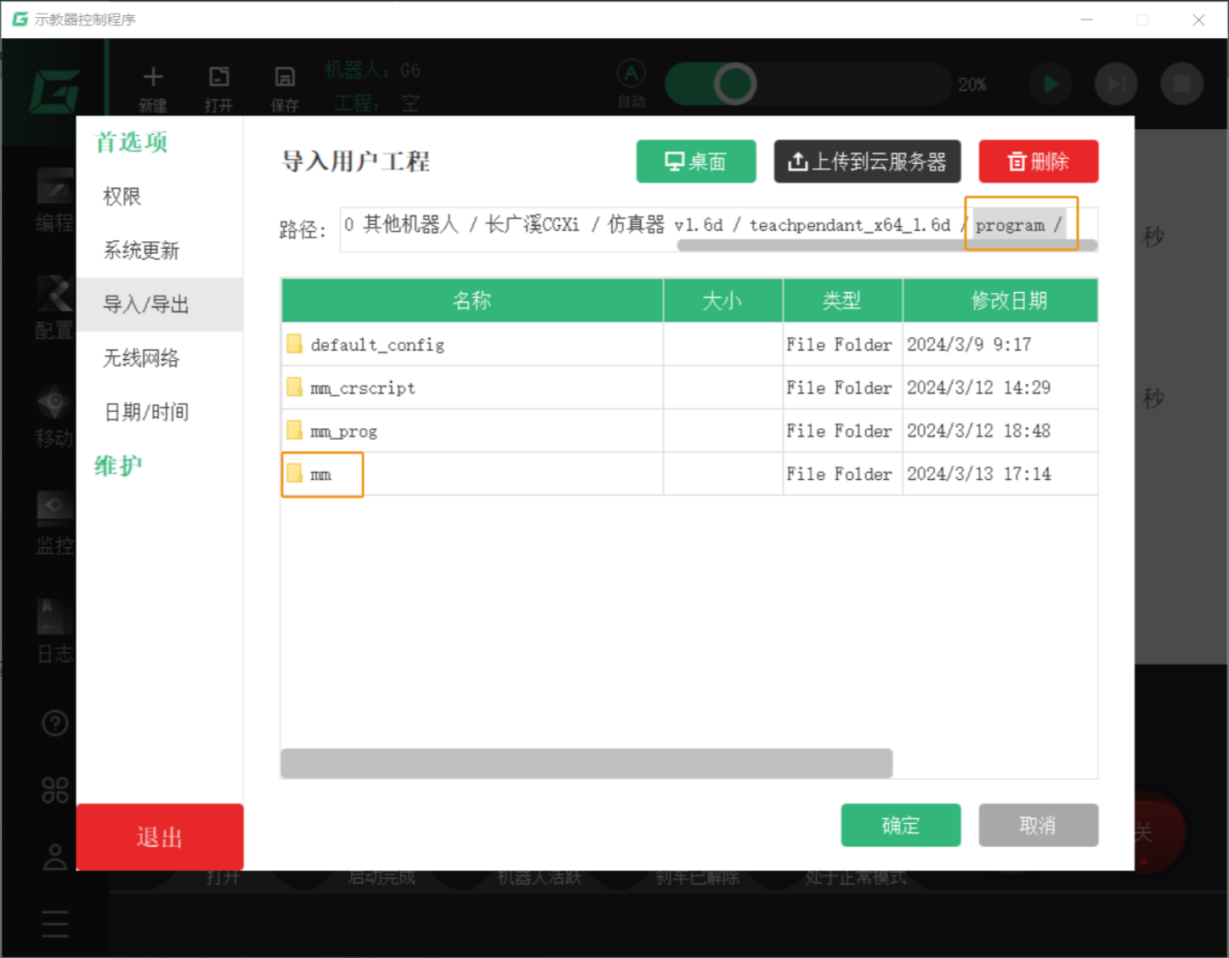Click the 自动 mode icon in toolbar
This screenshot has width=1229, height=958.
[631, 74]
